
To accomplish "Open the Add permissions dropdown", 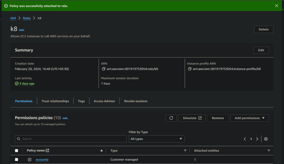I will [x=249, y=118].
